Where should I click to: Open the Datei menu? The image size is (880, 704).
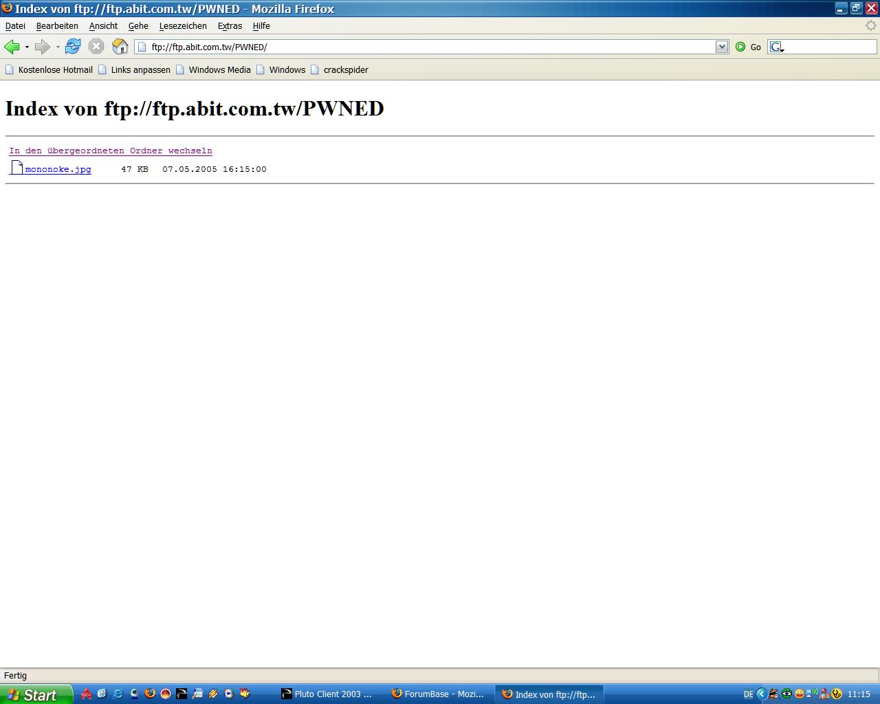click(x=15, y=26)
